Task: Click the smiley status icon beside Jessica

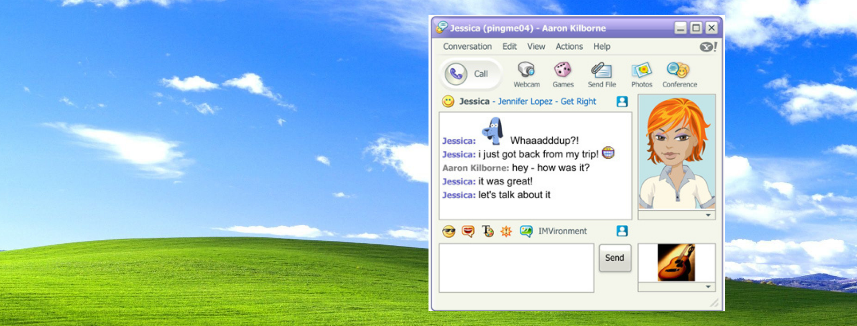Action: [x=448, y=102]
